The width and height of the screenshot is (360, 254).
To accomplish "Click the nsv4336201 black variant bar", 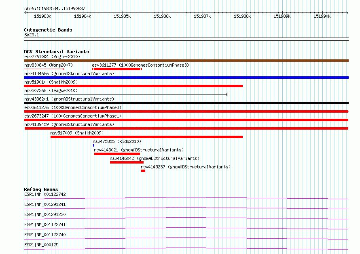I will pos(186,103).
